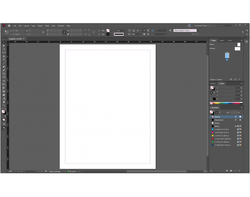The image size is (250, 197).
Task: Select the Eyedropper tool
Action: point(4,98)
